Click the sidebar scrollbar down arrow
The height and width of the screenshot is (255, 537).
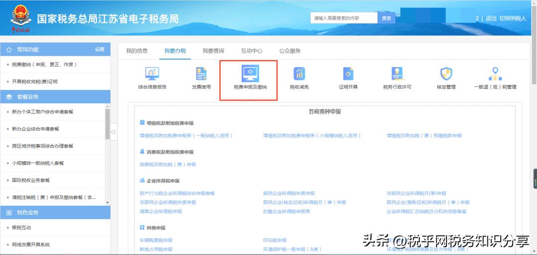(x=107, y=203)
